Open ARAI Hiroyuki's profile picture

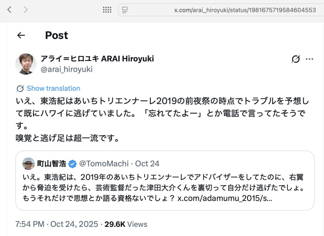(26, 64)
